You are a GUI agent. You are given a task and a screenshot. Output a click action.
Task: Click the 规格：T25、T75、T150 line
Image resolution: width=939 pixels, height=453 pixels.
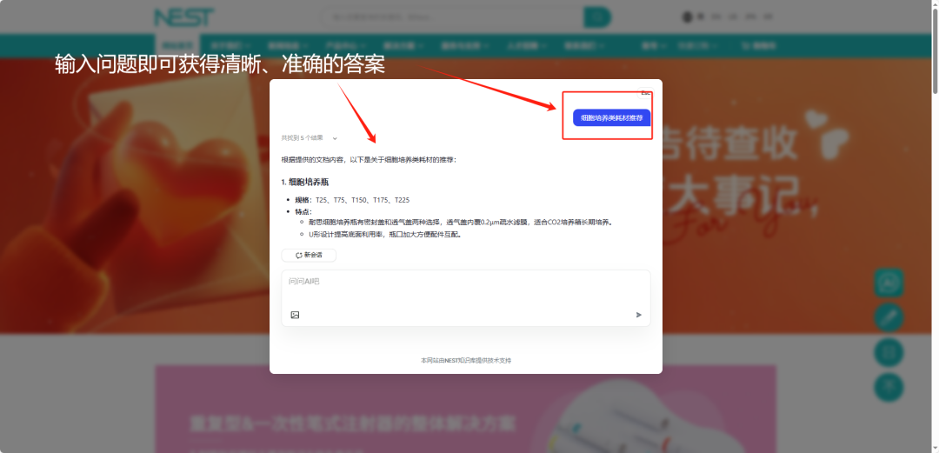352,200
